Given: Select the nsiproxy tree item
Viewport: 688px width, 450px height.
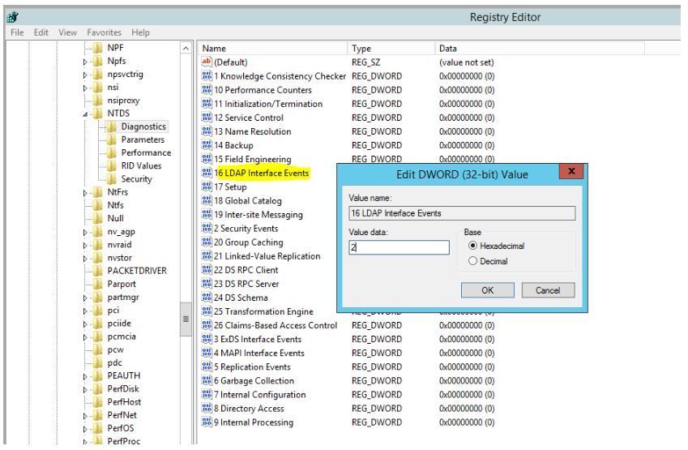Looking at the screenshot, I should tap(123, 101).
